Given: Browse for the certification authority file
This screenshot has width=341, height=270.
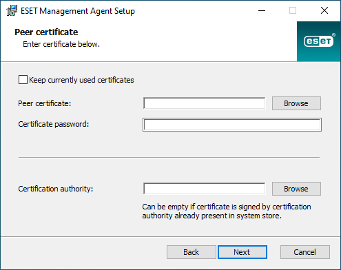Looking at the screenshot, I should (x=296, y=189).
